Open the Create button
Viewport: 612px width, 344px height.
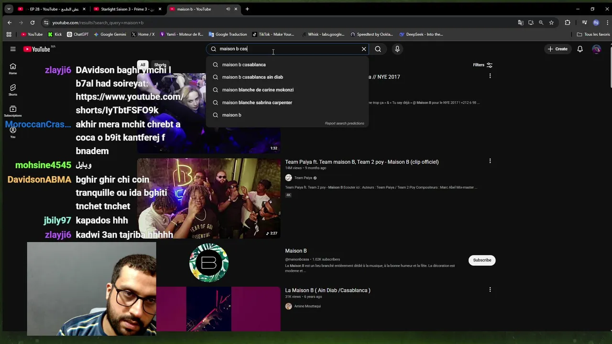point(557,49)
